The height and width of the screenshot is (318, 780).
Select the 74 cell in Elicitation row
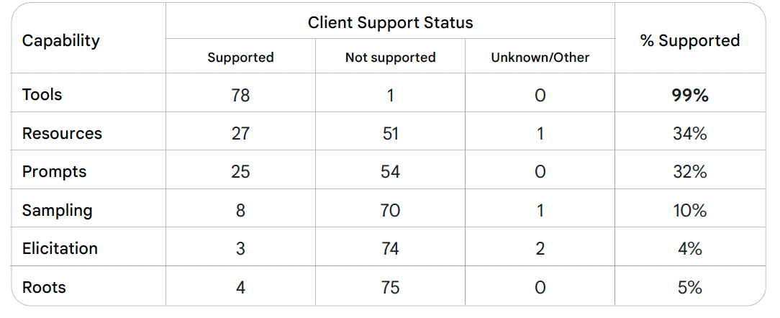pyautogui.click(x=390, y=249)
